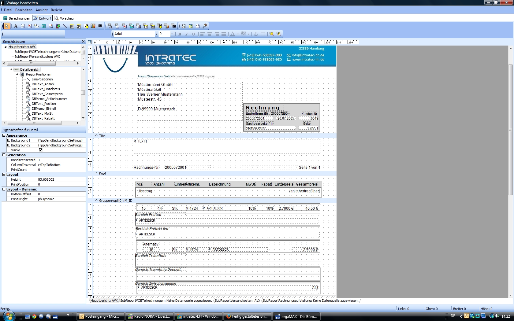Screen dimensions: 514x321
Task: Switch to Radio NORA taskbar window
Action: coord(150,316)
